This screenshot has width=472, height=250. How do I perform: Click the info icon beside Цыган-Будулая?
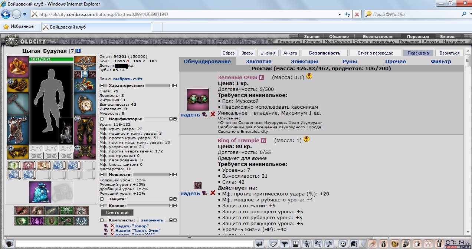click(x=79, y=51)
